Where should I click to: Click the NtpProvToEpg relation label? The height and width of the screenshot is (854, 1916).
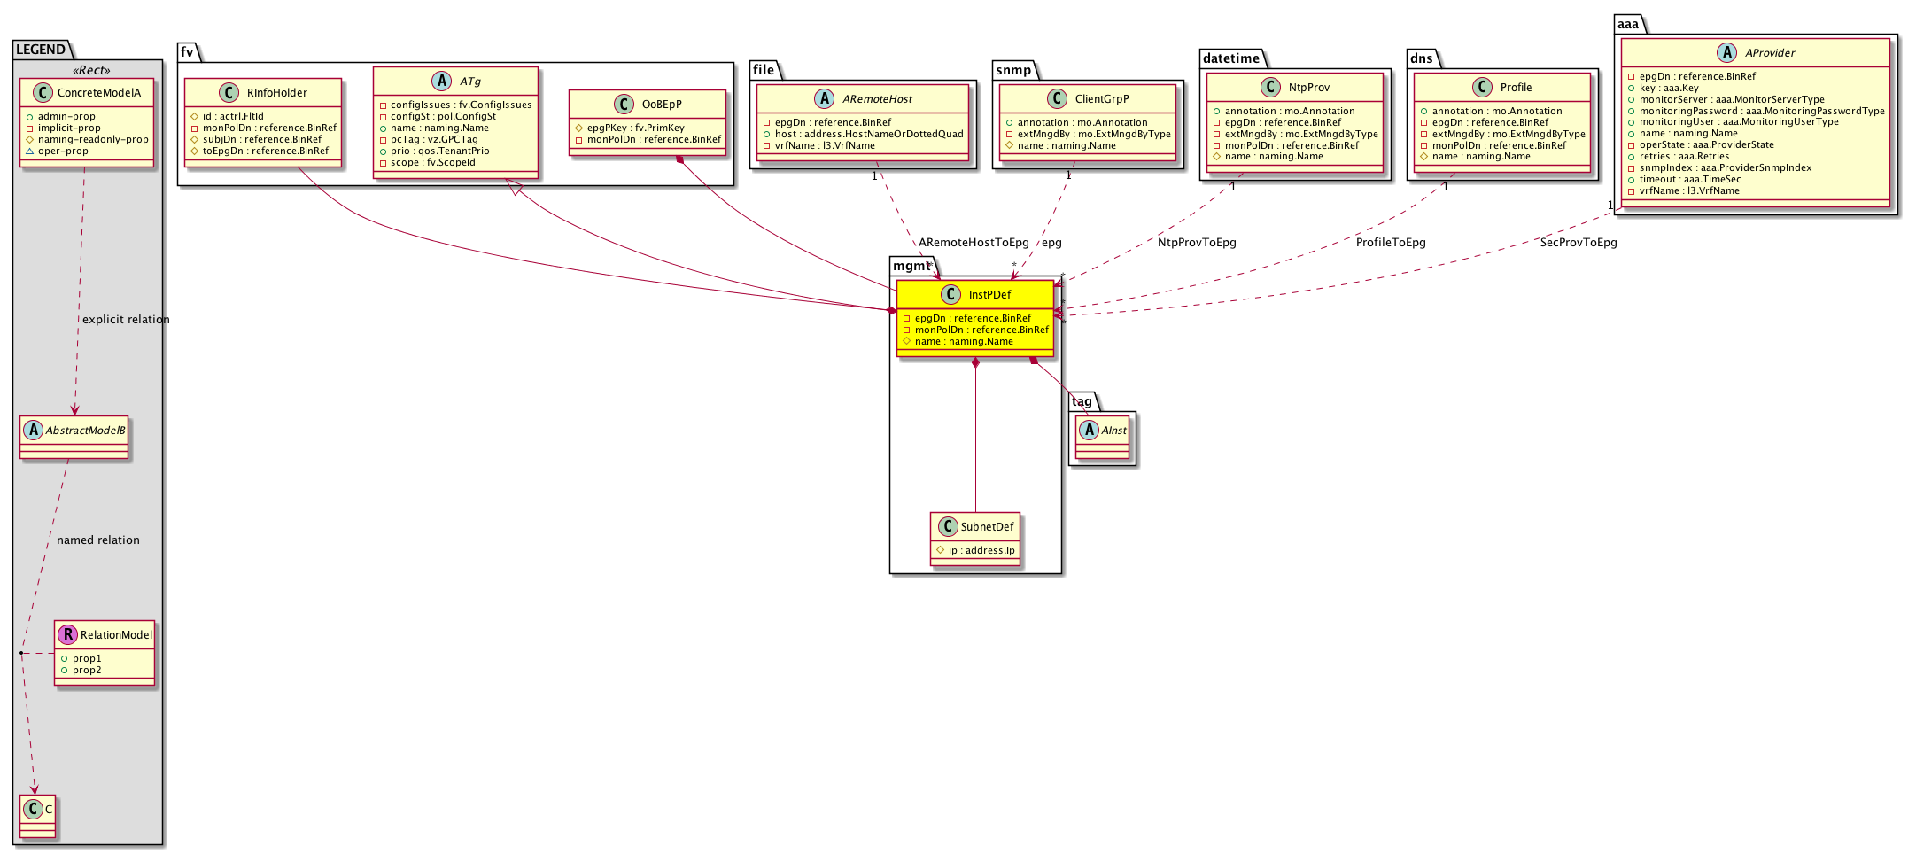pyautogui.click(x=1196, y=242)
